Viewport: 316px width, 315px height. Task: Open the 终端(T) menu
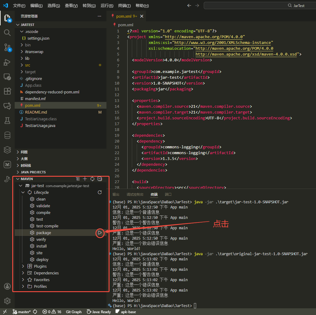coord(124,6)
